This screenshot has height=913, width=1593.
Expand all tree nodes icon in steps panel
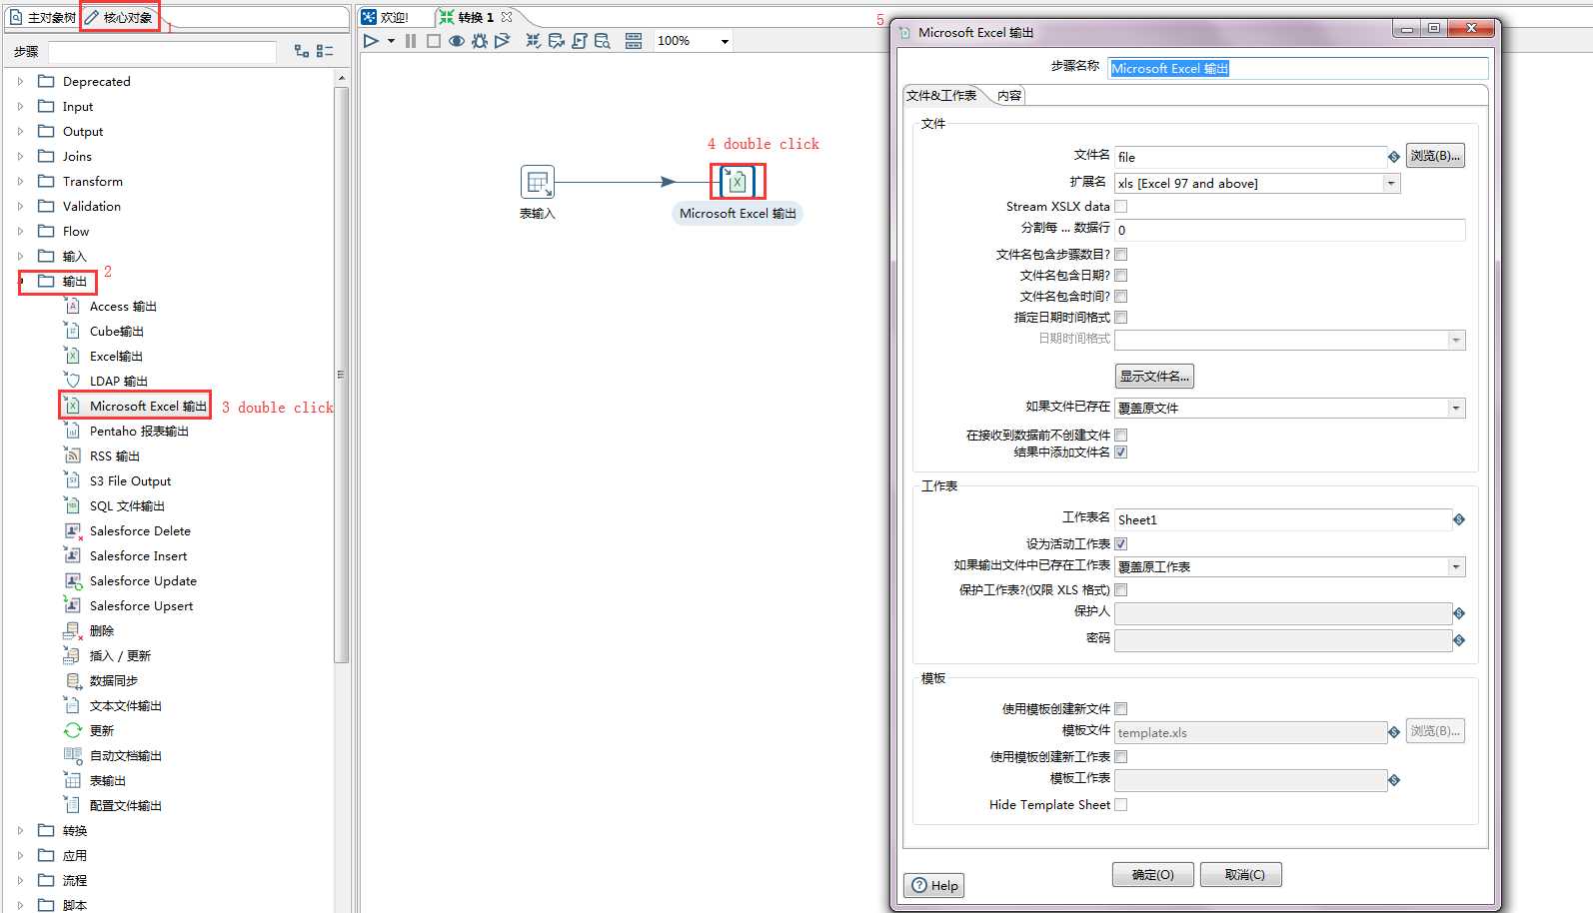(x=302, y=51)
